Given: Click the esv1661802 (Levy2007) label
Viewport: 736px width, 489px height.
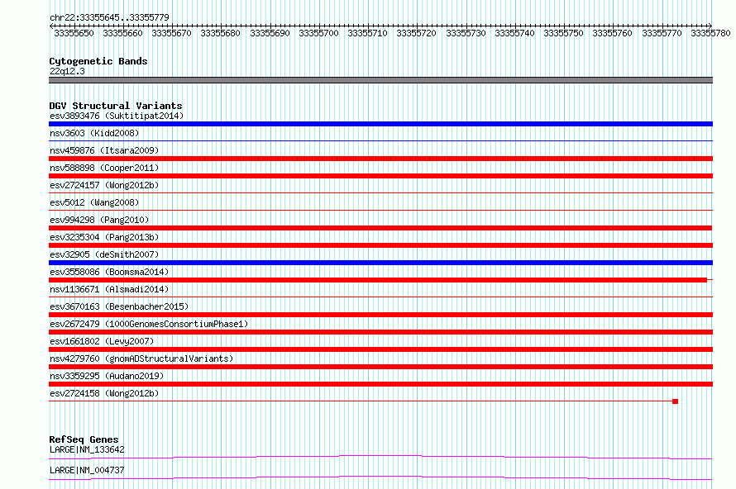Looking at the screenshot, I should (x=102, y=341).
